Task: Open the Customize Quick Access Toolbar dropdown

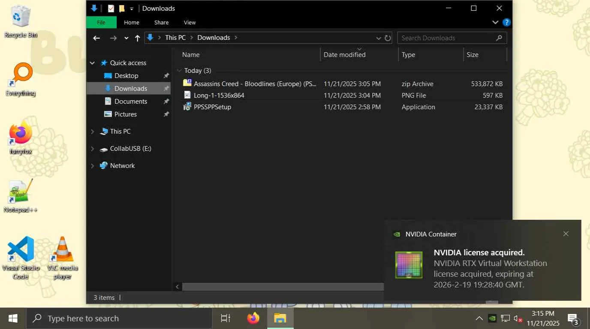Action: pyautogui.click(x=132, y=9)
